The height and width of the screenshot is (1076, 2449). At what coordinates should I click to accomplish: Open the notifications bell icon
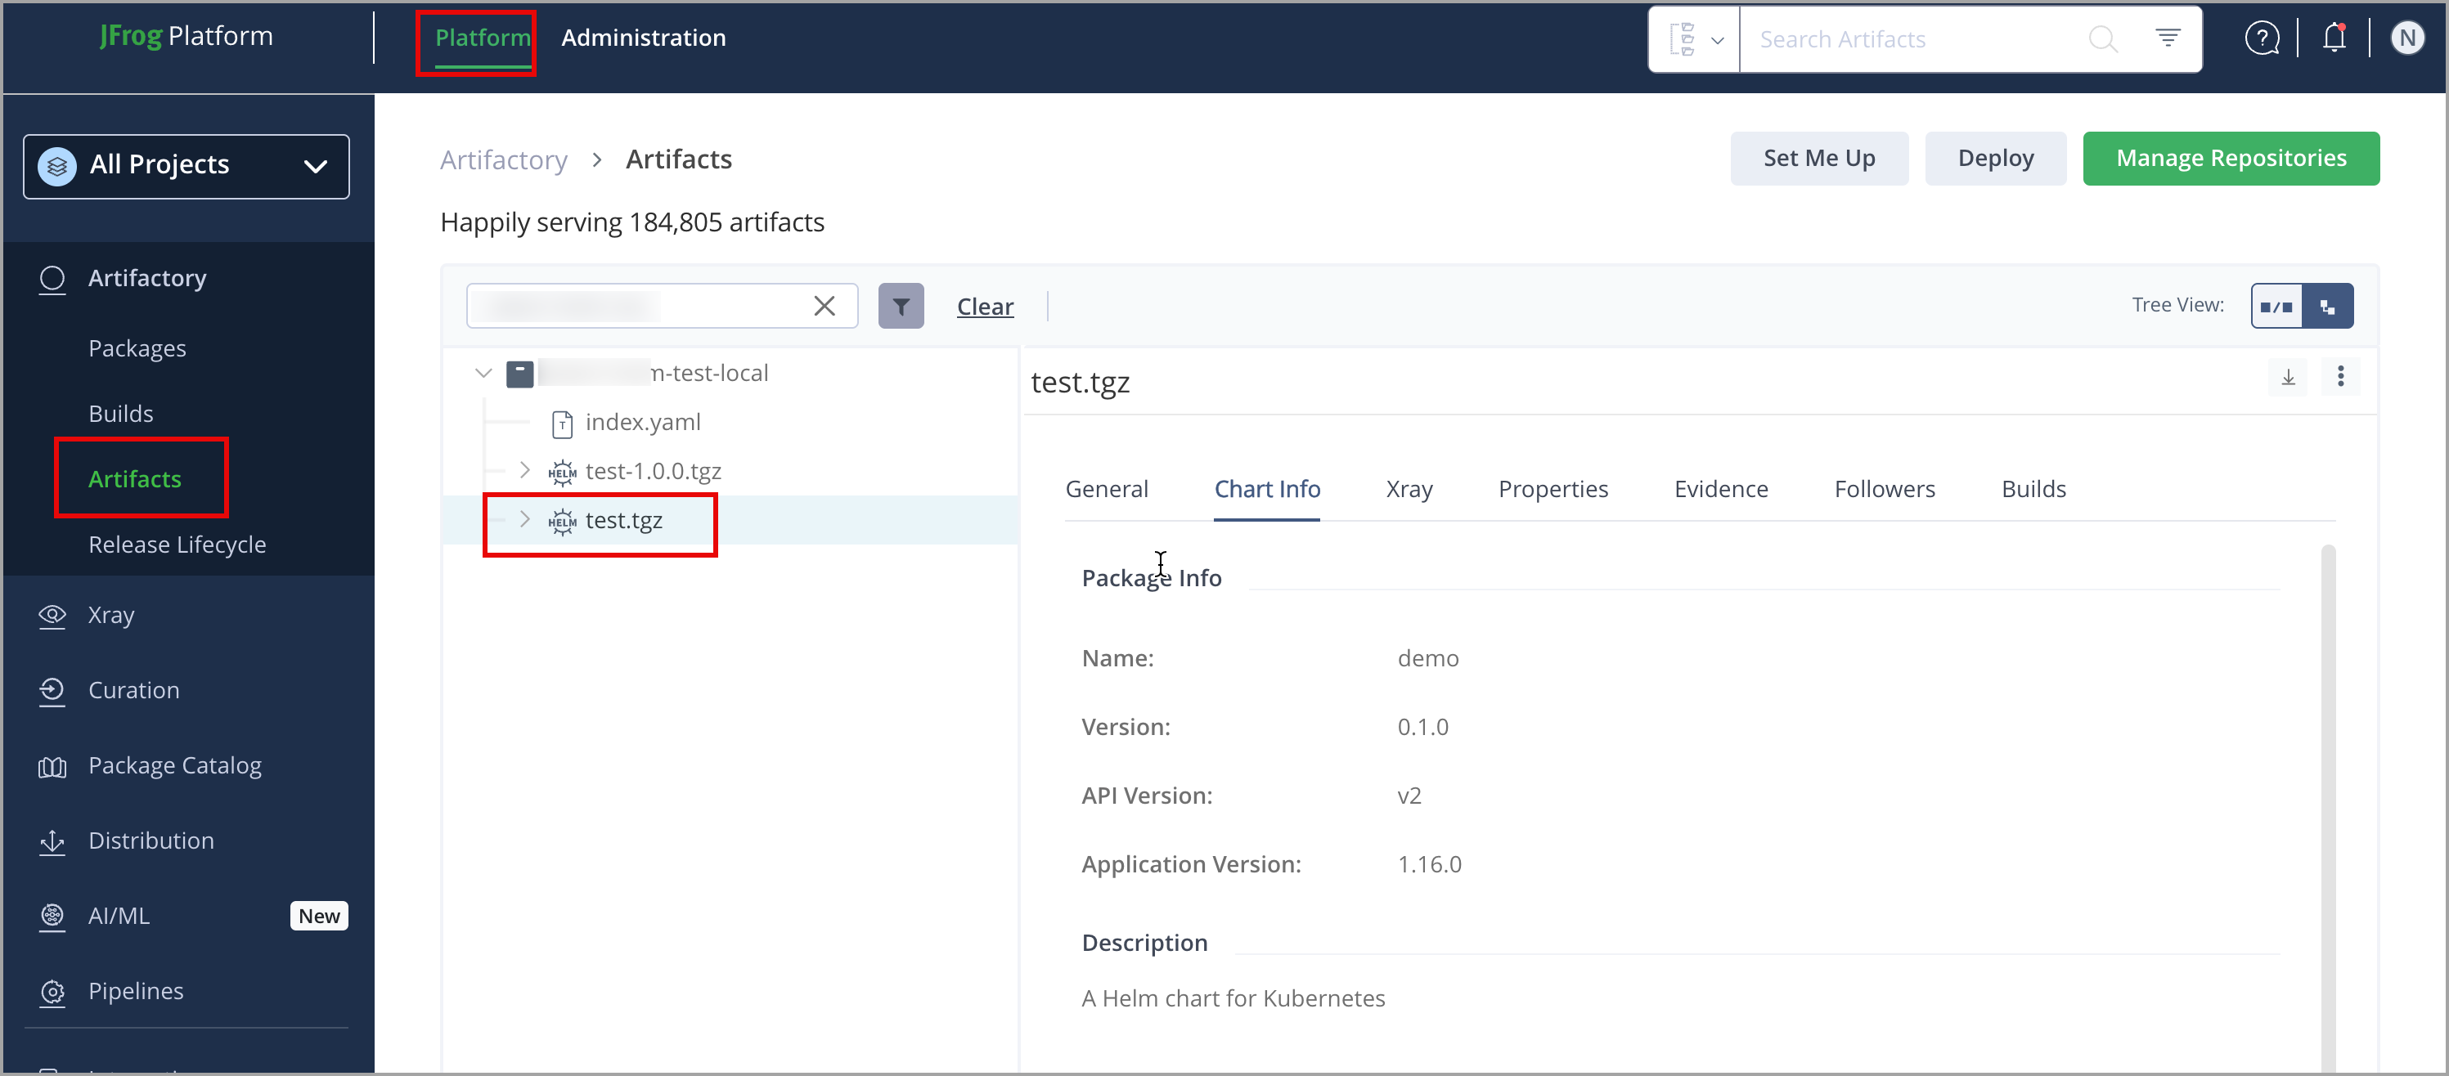click(x=2333, y=38)
